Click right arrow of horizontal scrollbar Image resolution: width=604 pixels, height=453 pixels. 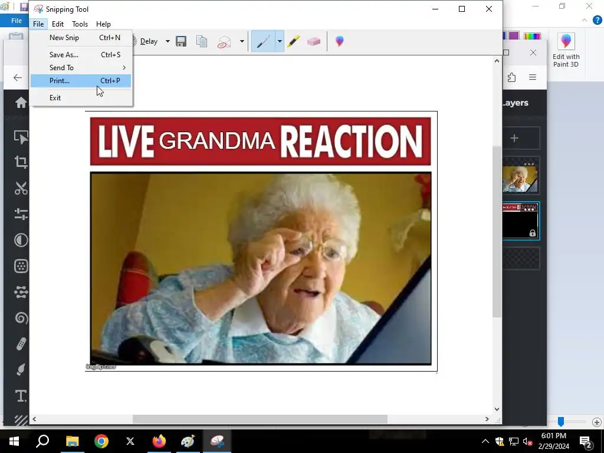(x=487, y=419)
